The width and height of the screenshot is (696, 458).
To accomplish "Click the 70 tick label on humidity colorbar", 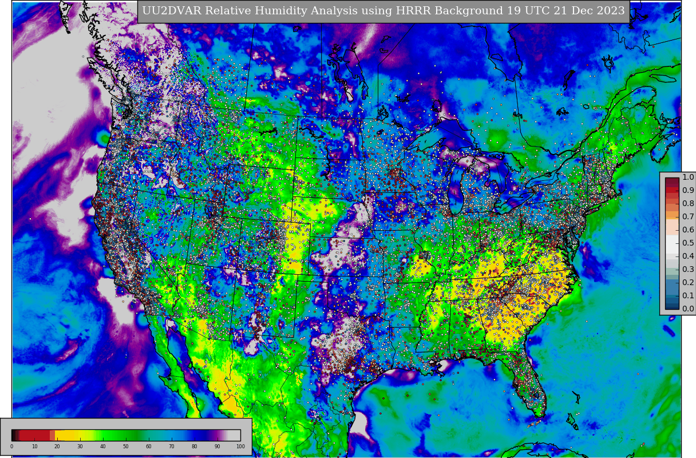I will (172, 447).
